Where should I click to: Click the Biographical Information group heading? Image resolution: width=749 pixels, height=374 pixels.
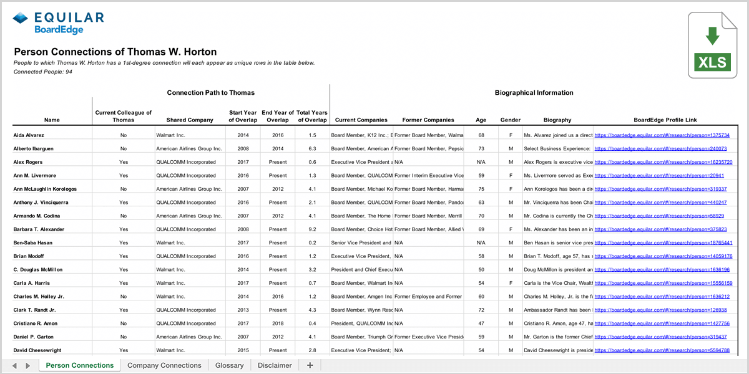[534, 93]
